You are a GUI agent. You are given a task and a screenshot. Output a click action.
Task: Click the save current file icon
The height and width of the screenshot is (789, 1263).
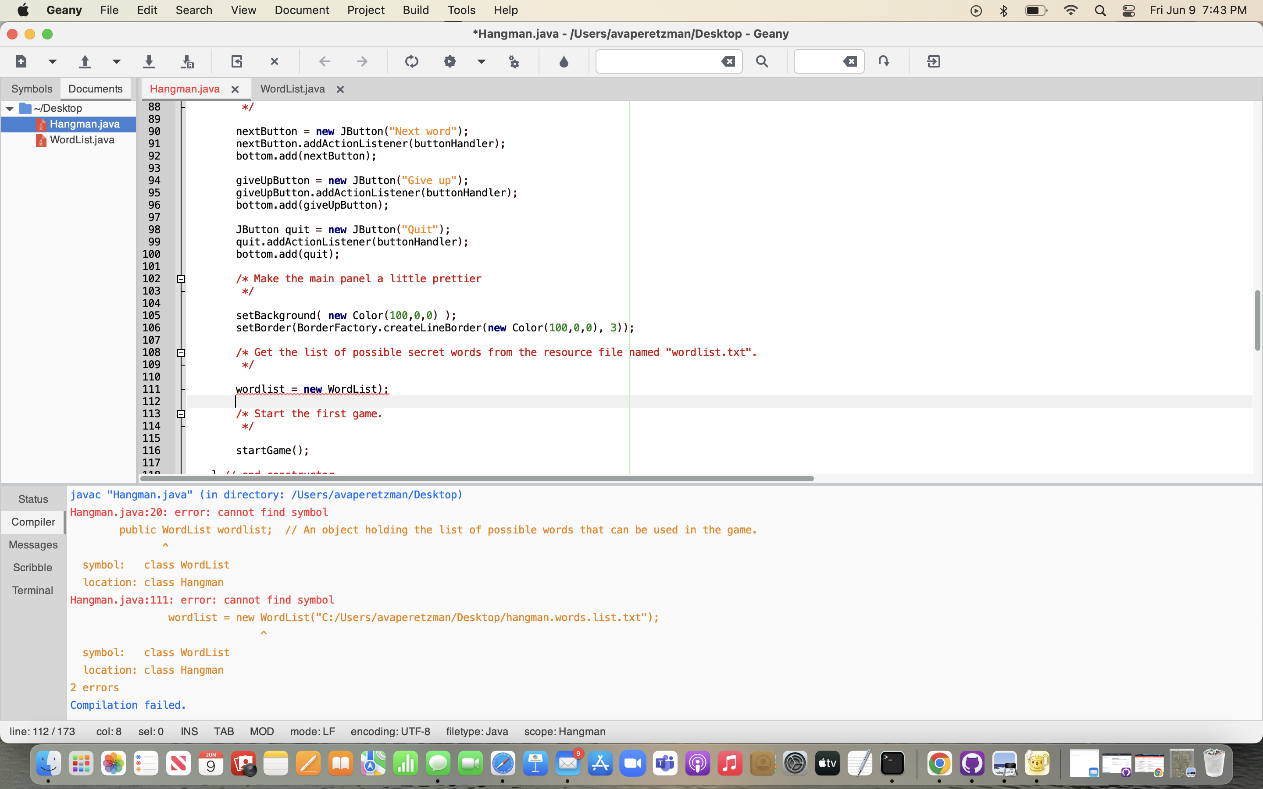tap(149, 61)
